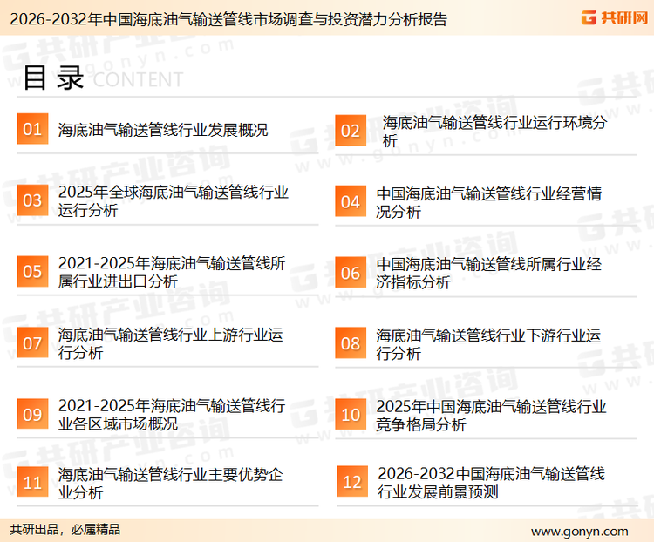Select chapter 海底油气输送管线行业下游行业运行分析
This screenshot has height=542, width=654.
pos(488,344)
